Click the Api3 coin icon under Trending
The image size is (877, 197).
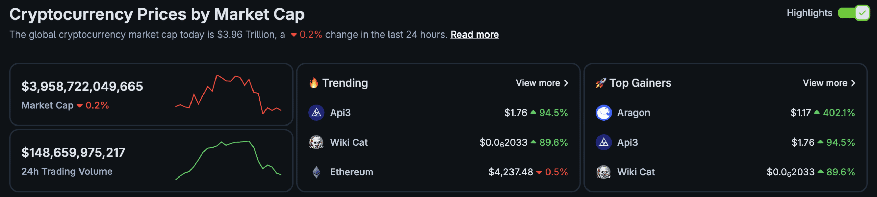pyautogui.click(x=317, y=113)
